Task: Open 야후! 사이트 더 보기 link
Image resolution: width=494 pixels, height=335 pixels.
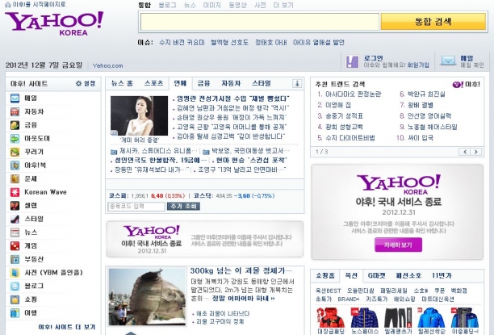Action: 66,327
